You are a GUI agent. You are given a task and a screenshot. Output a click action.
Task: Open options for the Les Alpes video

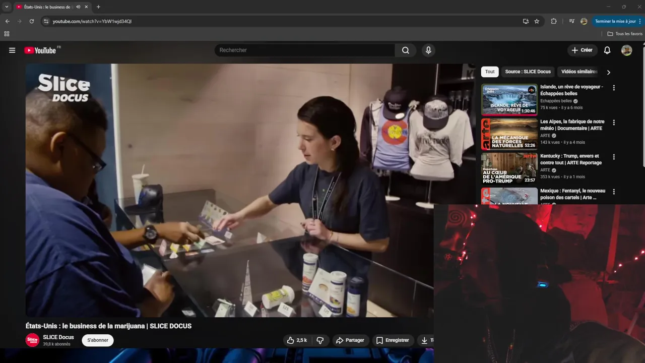[614, 123]
